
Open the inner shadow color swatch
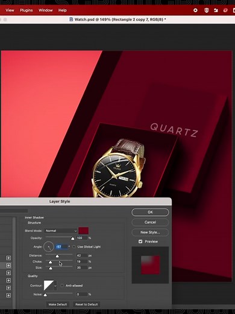click(x=83, y=231)
